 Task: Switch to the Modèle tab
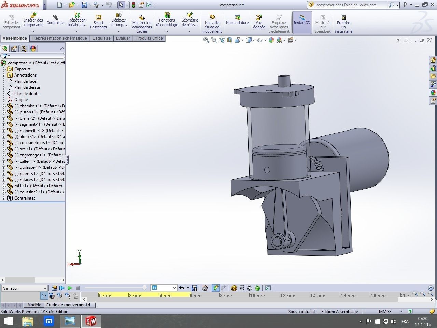[x=34, y=305]
